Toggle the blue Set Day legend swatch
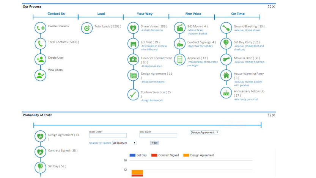 click(132, 155)
